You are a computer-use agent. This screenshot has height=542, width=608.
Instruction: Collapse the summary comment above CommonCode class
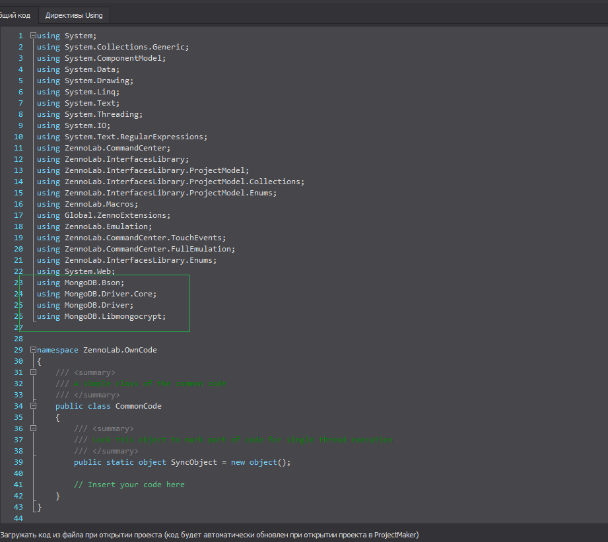[33, 372]
